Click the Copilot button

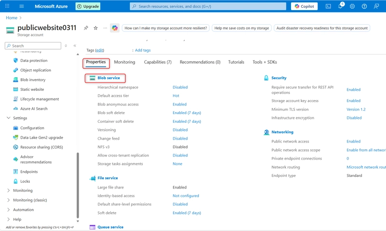[304, 6]
